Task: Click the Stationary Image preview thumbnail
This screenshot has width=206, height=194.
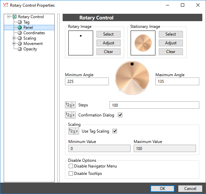Action: pyautogui.click(x=143, y=43)
